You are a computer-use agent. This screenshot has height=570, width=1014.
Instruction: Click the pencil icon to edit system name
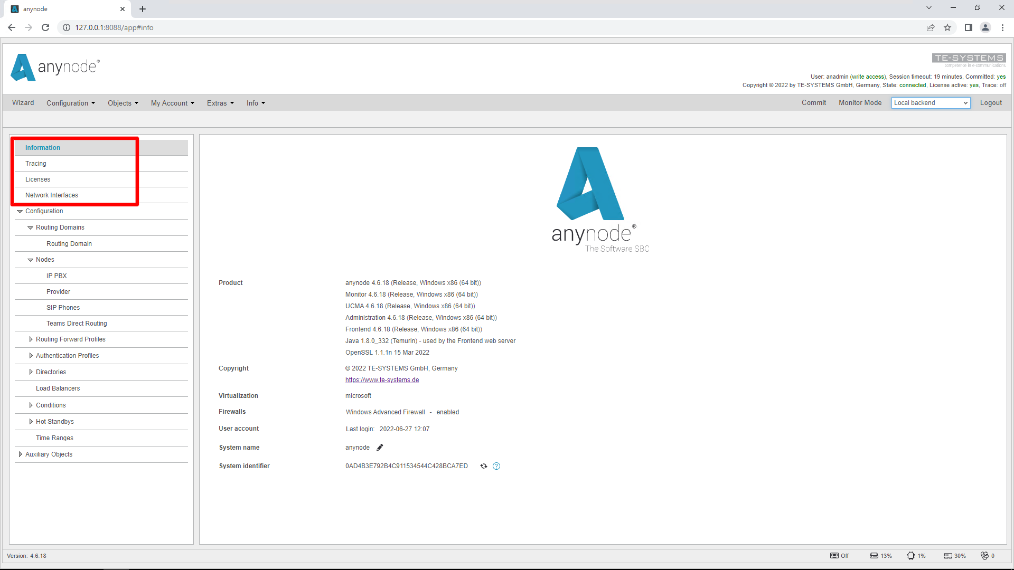pos(379,448)
